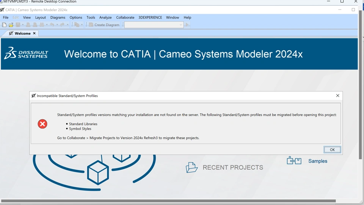Screen dimensions: 364x205
Task: Close the Incompatible Standard/System Profiles dialog
Action: click(x=338, y=95)
